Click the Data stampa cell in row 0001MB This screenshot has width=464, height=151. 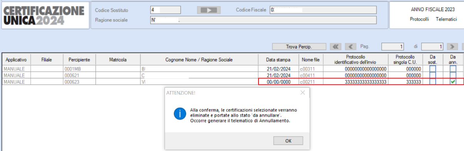point(278,69)
